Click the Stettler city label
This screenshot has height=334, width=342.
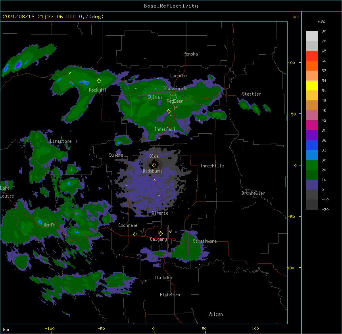click(252, 94)
